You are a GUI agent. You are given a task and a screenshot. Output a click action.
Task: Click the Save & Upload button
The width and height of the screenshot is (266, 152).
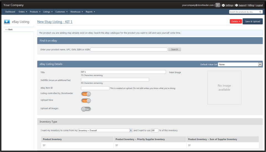(252, 22)
